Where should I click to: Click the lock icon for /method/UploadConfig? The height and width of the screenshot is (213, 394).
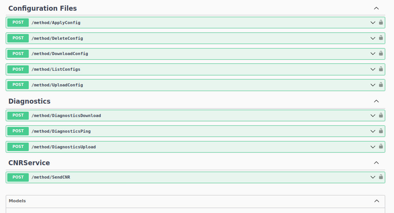[381, 85]
